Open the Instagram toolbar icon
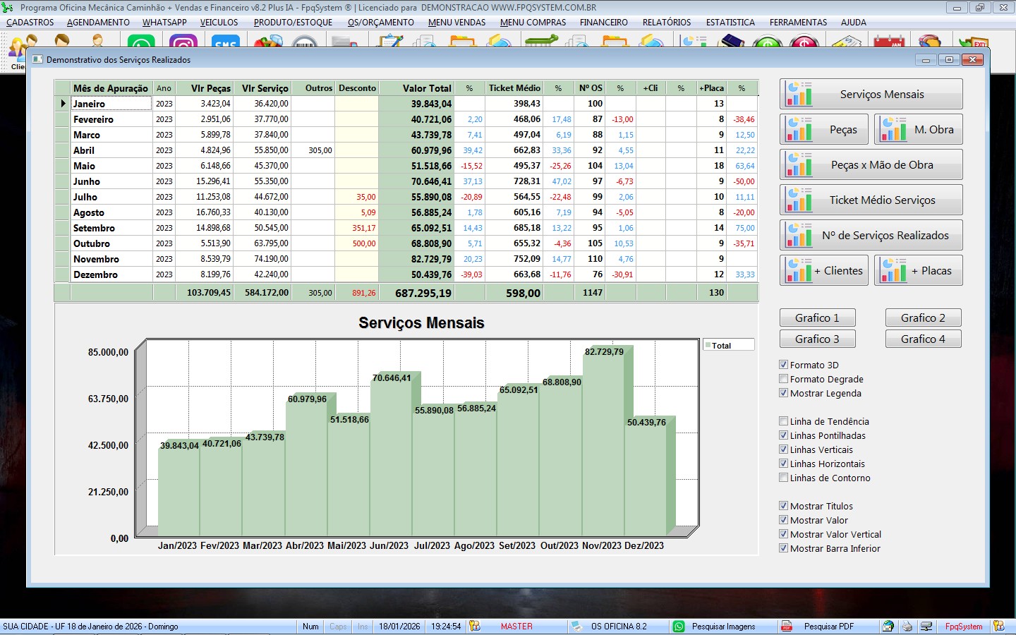 coord(183,42)
